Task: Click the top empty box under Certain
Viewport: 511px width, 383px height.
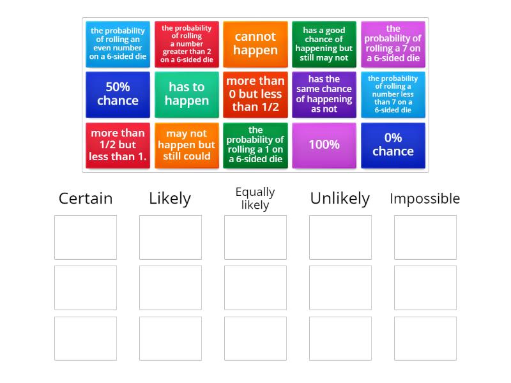Action: click(86, 237)
